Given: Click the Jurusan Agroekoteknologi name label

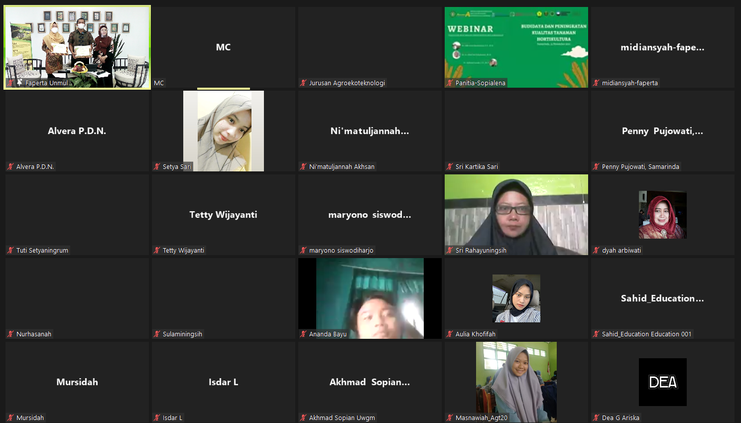Looking at the screenshot, I should pos(347,83).
